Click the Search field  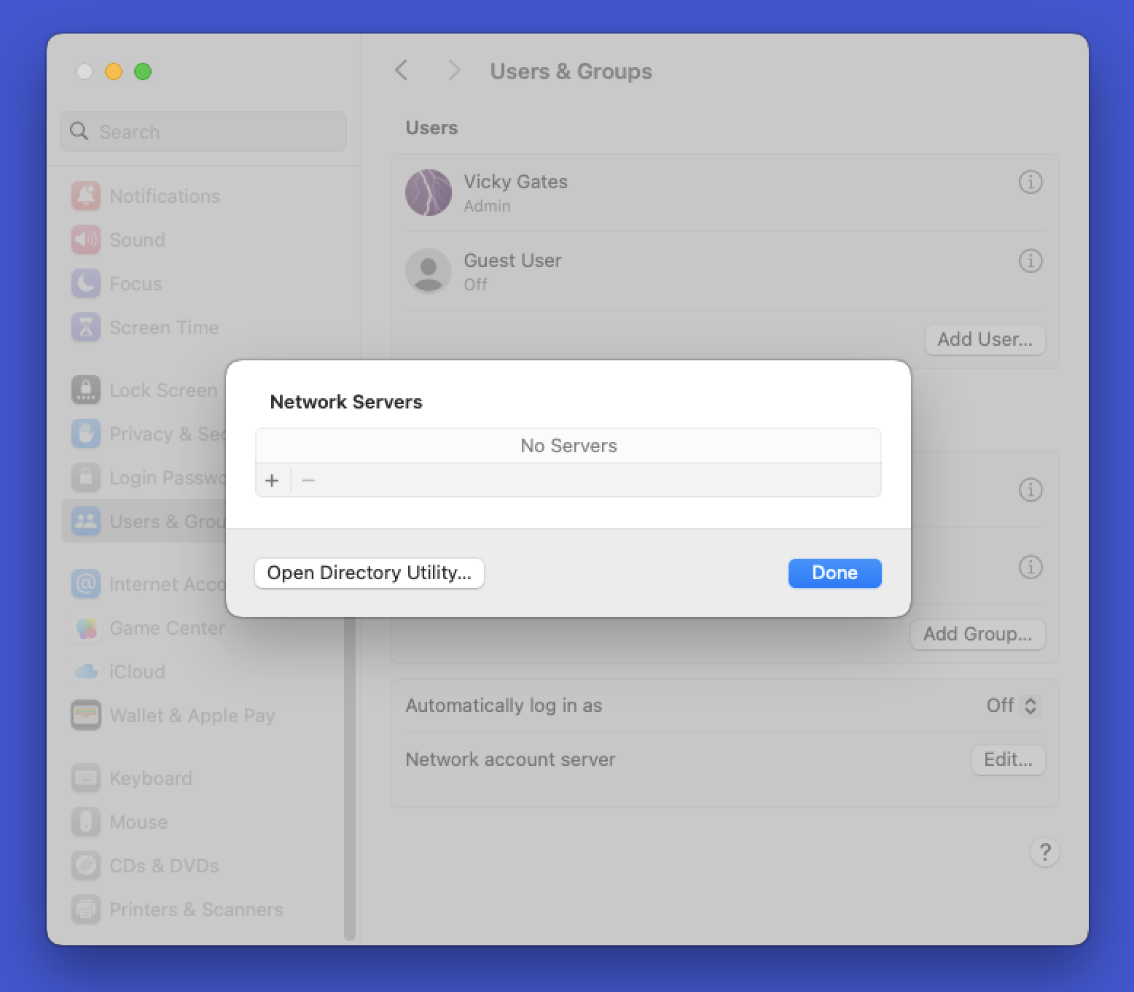(203, 131)
